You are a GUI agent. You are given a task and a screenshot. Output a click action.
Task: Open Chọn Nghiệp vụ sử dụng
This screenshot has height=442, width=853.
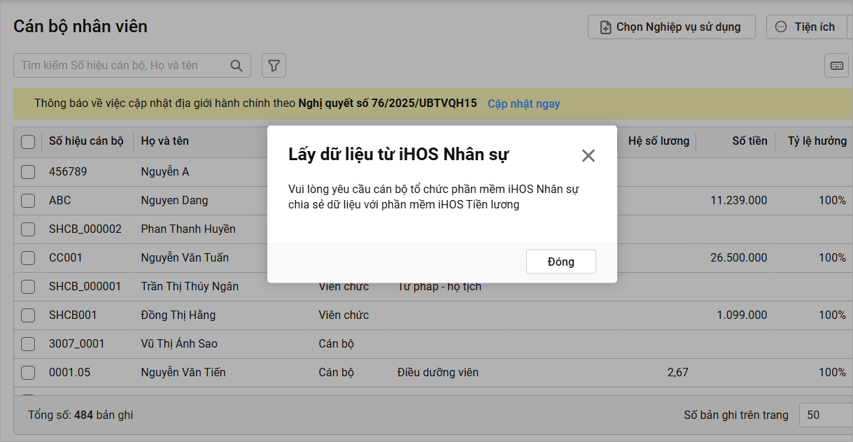(x=672, y=27)
